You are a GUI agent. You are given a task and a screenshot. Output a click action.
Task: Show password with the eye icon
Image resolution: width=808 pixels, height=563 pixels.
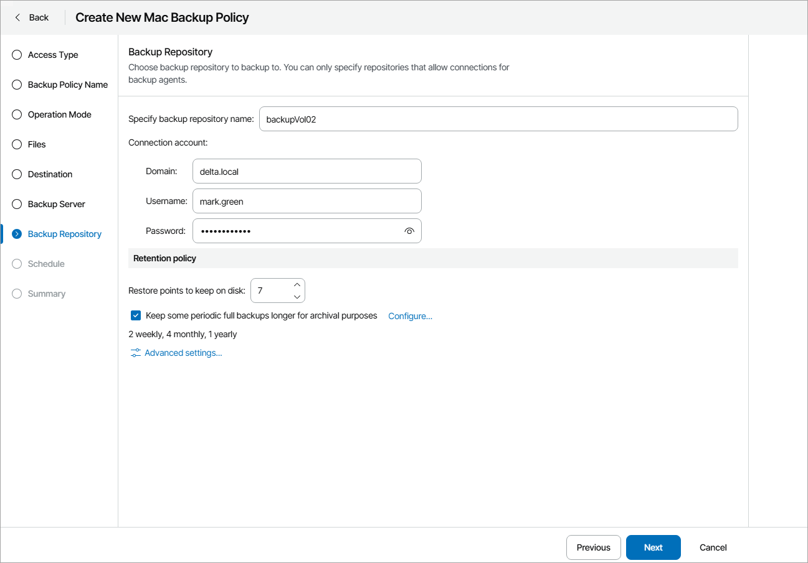[409, 231]
